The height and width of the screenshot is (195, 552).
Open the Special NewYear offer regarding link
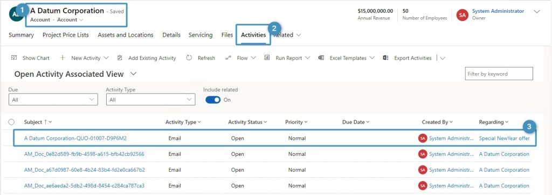(x=504, y=138)
